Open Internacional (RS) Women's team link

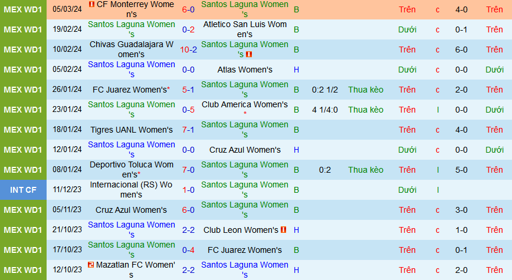tap(132, 190)
